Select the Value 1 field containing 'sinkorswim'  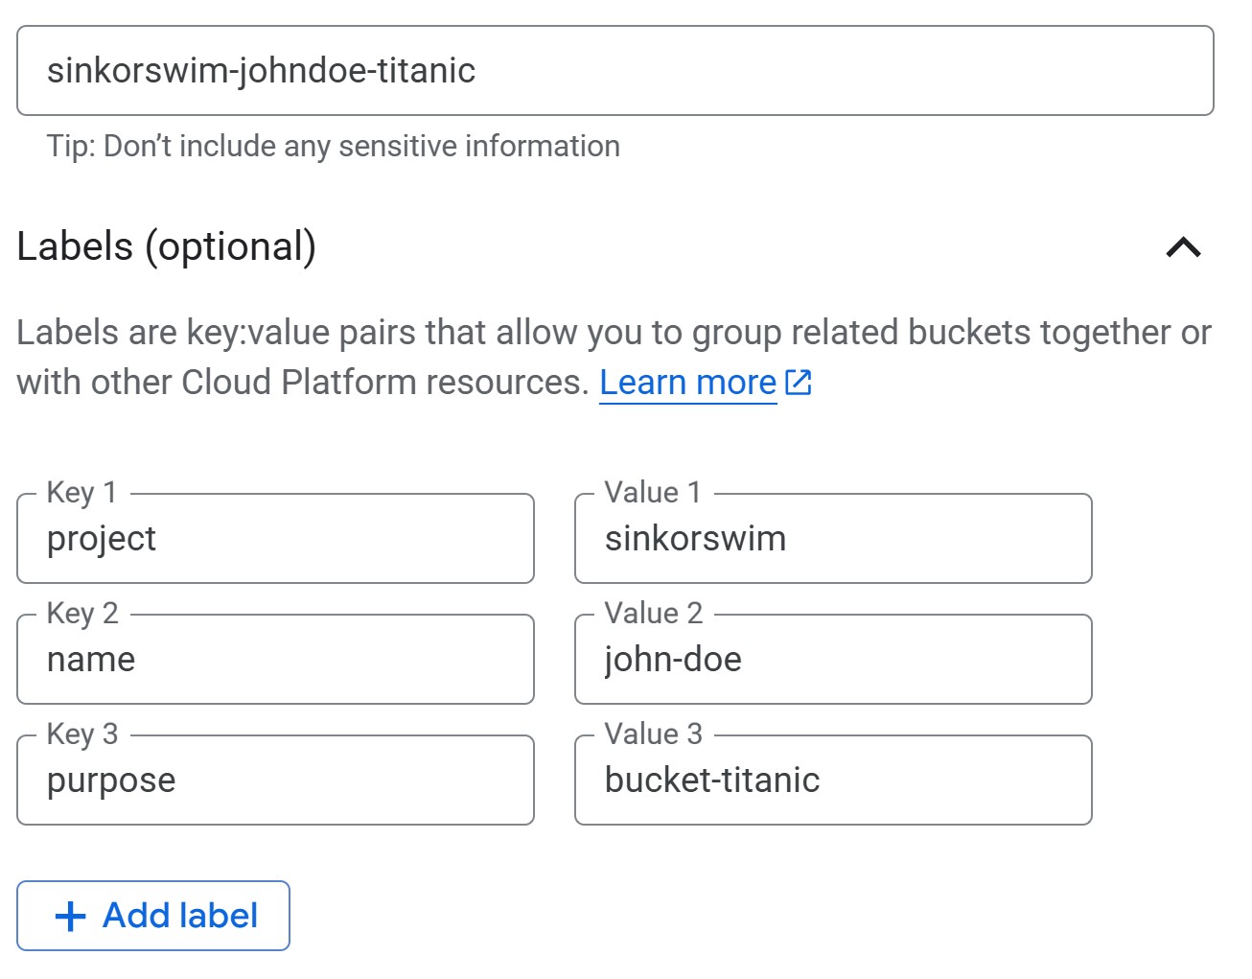point(832,540)
